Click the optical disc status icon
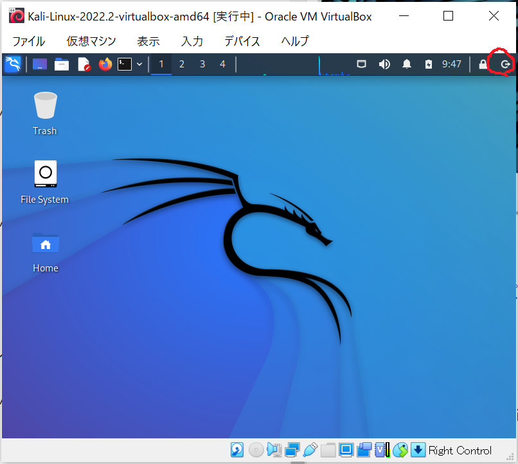The width and height of the screenshot is (518, 464). [256, 450]
